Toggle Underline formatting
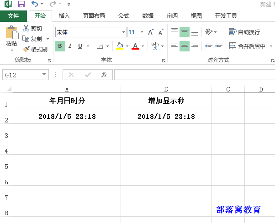Image resolution: width=275 pixels, height=223 pixels. [x=80, y=46]
